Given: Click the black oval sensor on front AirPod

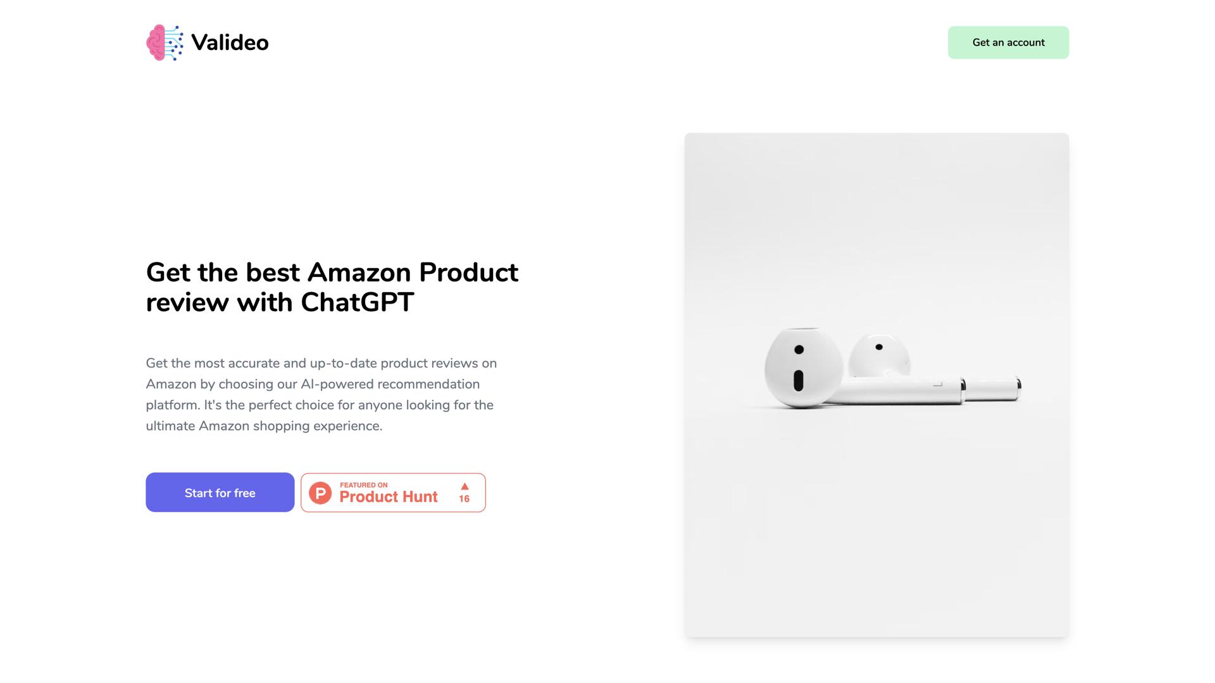Looking at the screenshot, I should point(798,381).
